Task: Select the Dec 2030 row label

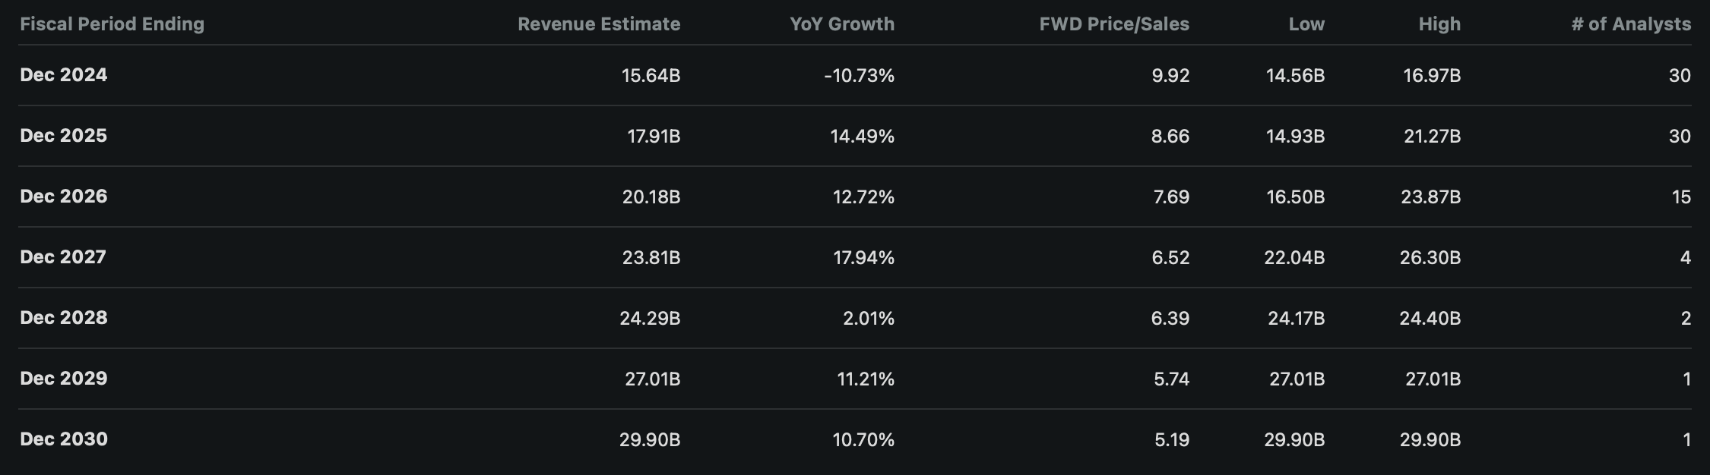Action: [x=64, y=439]
